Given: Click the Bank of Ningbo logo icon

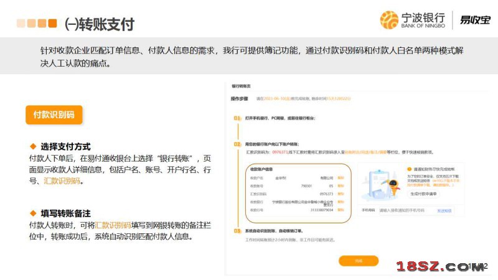Looking at the screenshot, I should pyautogui.click(x=389, y=20).
